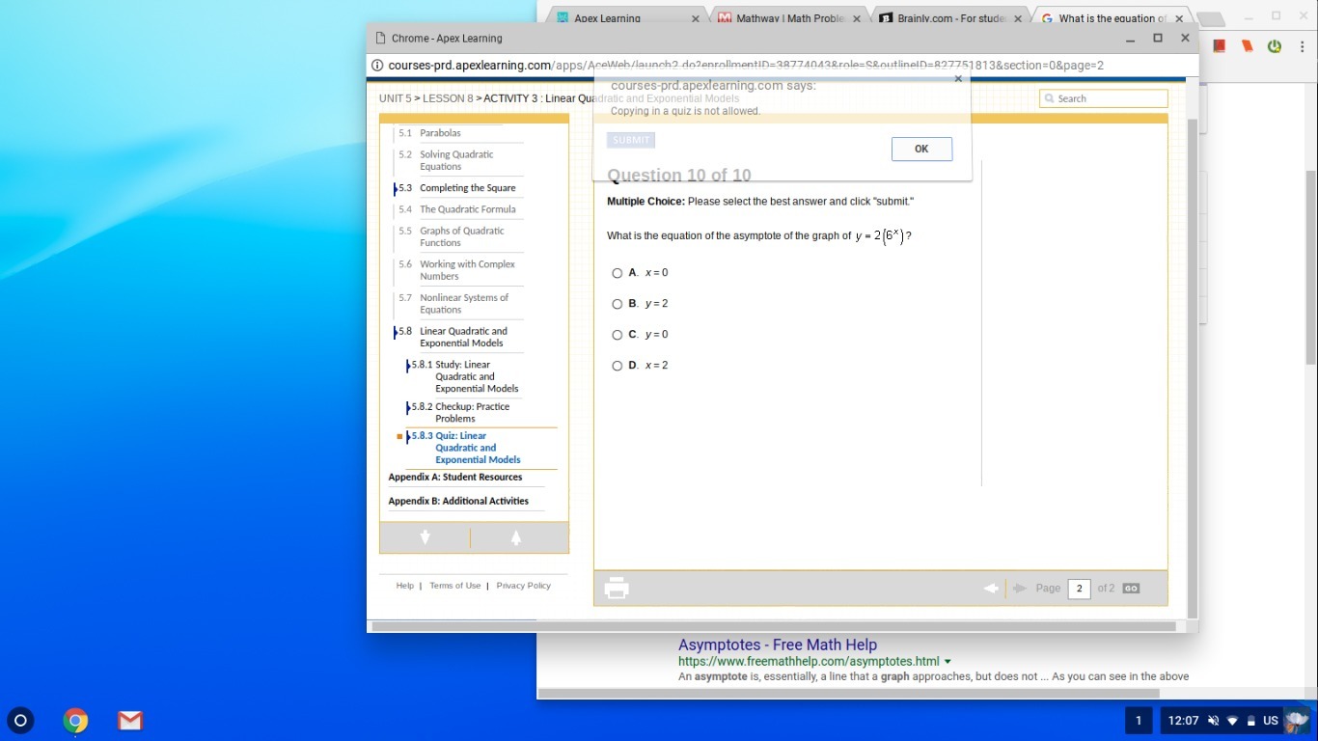Open 5.8.2 Checkup: Practice Problems
The image size is (1318, 741).
point(473,412)
